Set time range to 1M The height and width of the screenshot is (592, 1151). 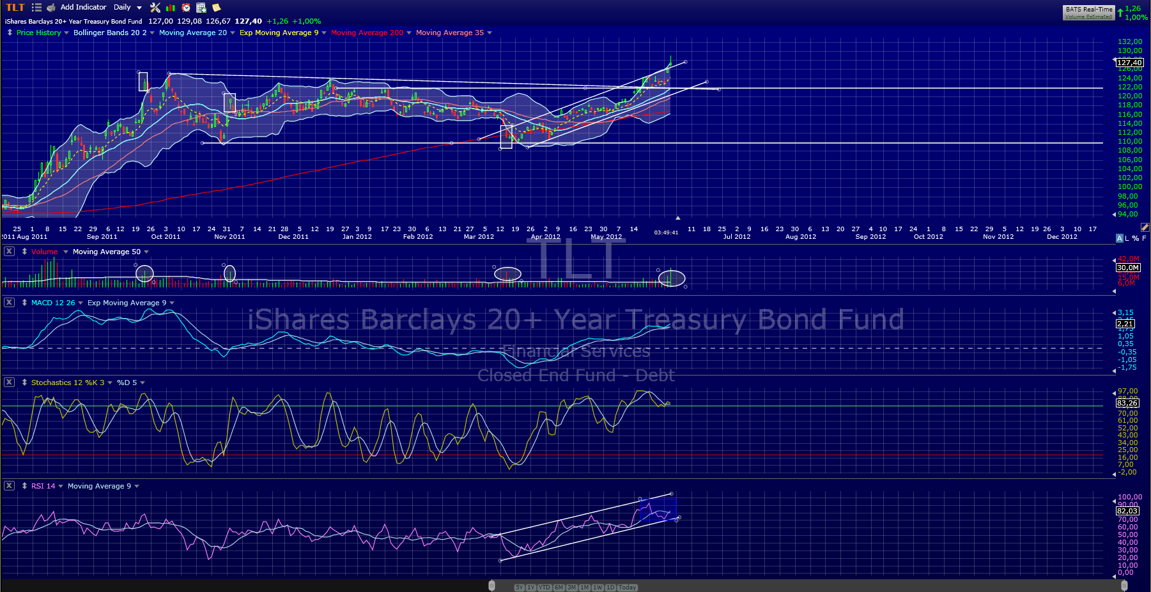(585, 588)
